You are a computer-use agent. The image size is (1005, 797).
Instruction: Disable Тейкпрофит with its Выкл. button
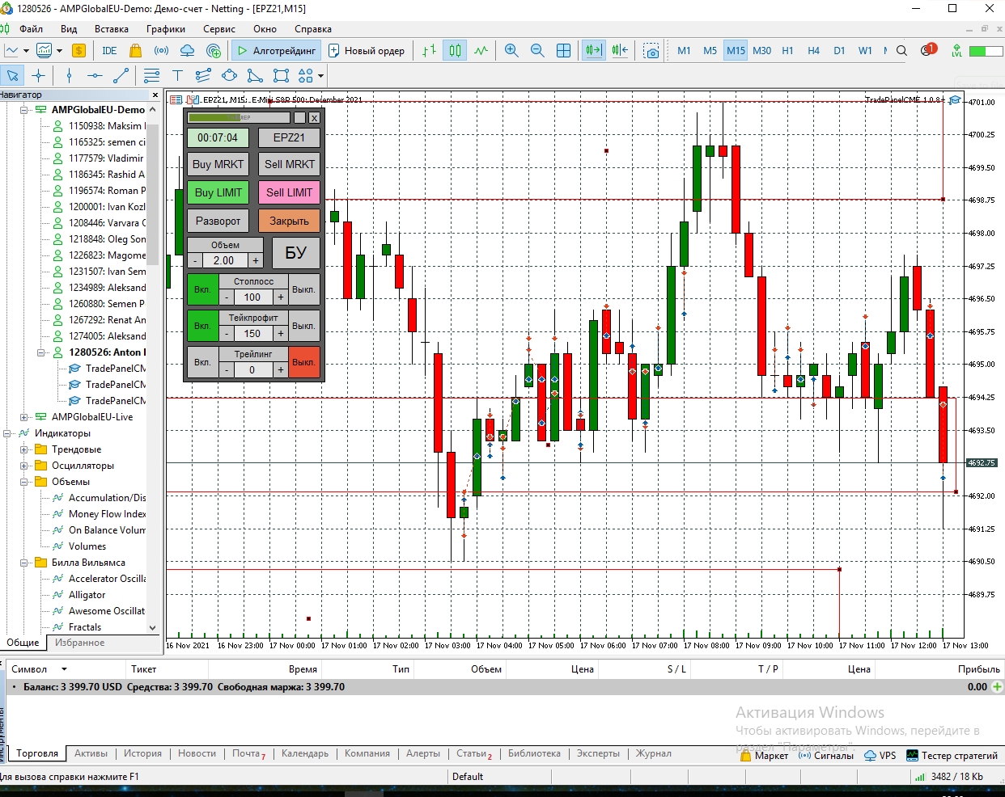coord(303,326)
